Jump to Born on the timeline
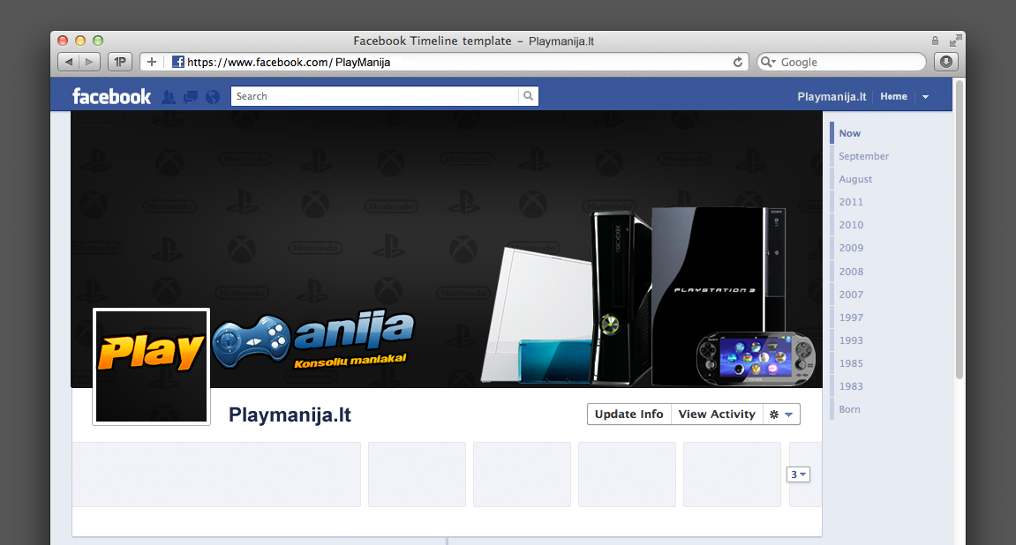 coord(849,409)
